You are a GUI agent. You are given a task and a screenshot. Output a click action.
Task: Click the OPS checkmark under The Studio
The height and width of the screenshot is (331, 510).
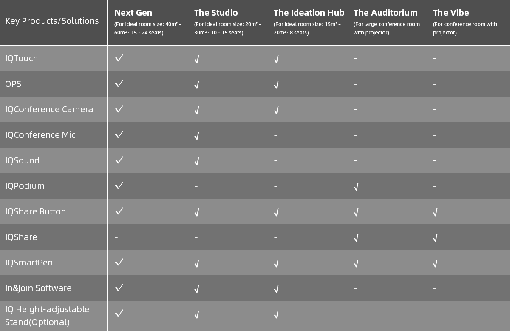[x=197, y=85]
